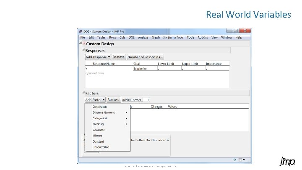Select response name Y
Viewport: 302px width, 170px height.
86,68
